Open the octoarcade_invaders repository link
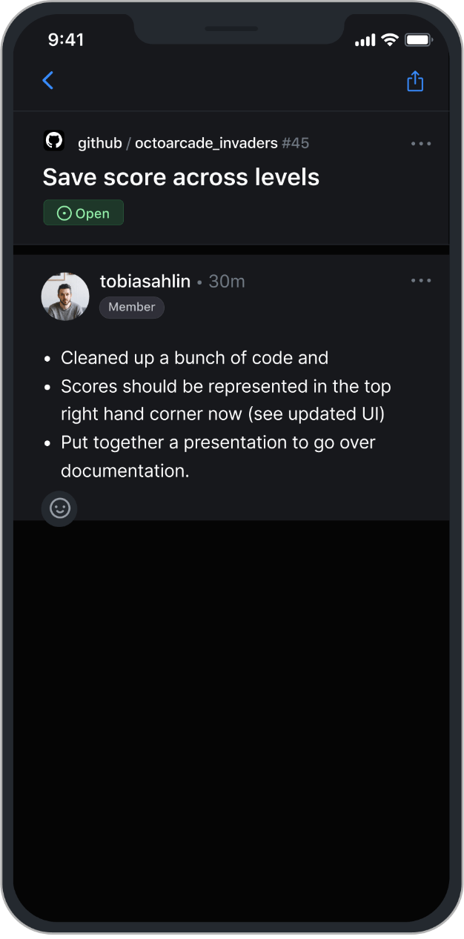Viewport: 464px width, 939px height. coord(206,143)
